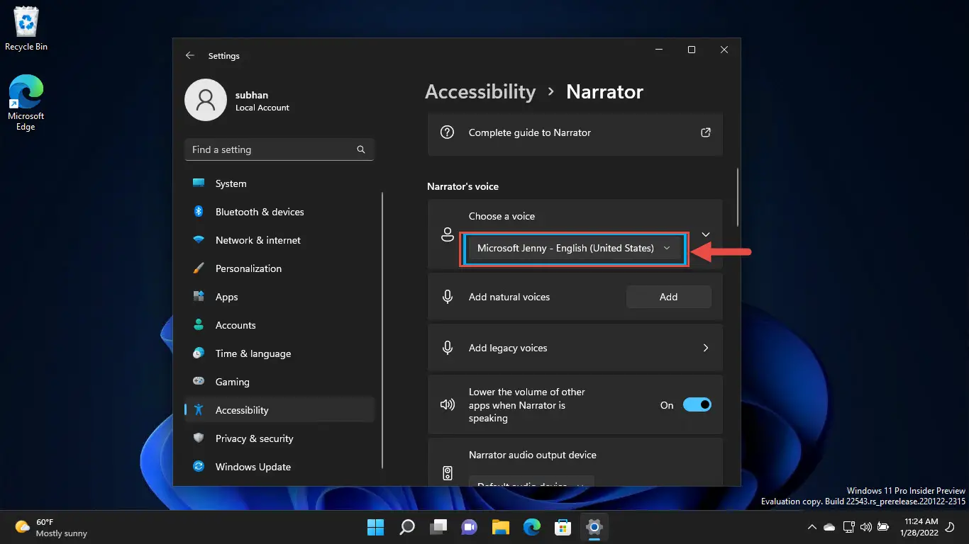Viewport: 969px width, 544px height.
Task: Open the weather widget showing 60°F
Action: coord(51,527)
